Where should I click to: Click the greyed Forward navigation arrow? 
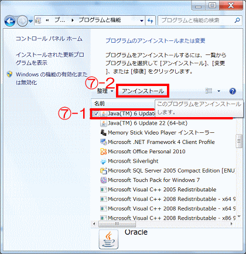point(22,21)
